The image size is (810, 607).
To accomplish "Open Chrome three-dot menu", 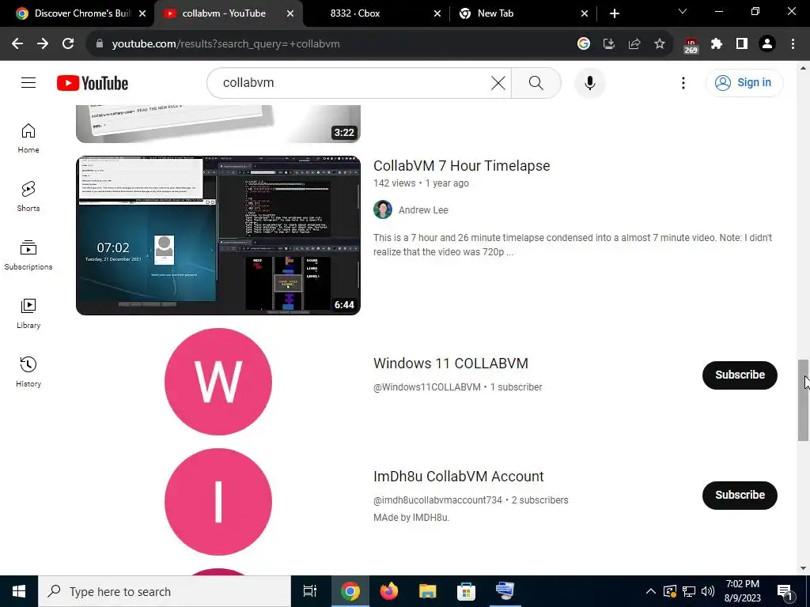I will [793, 44].
